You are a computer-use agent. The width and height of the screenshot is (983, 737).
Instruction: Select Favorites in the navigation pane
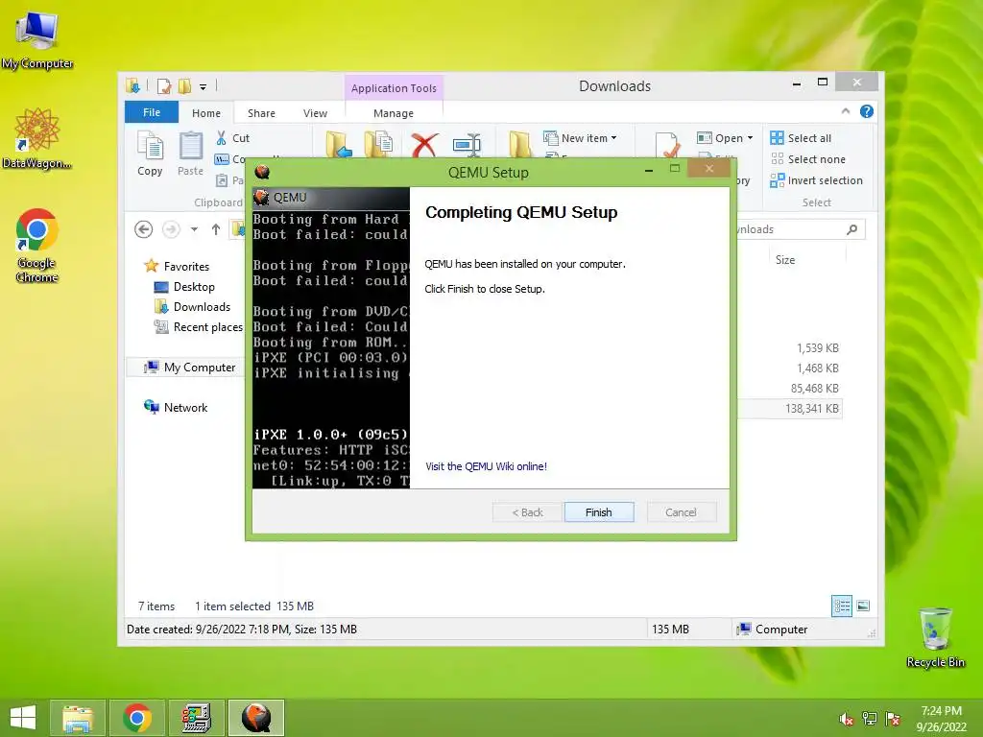(x=177, y=267)
